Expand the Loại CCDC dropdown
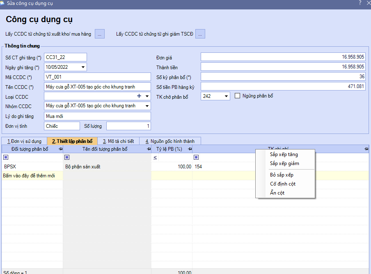Screen dimensions: 371x274 [x=147, y=96]
